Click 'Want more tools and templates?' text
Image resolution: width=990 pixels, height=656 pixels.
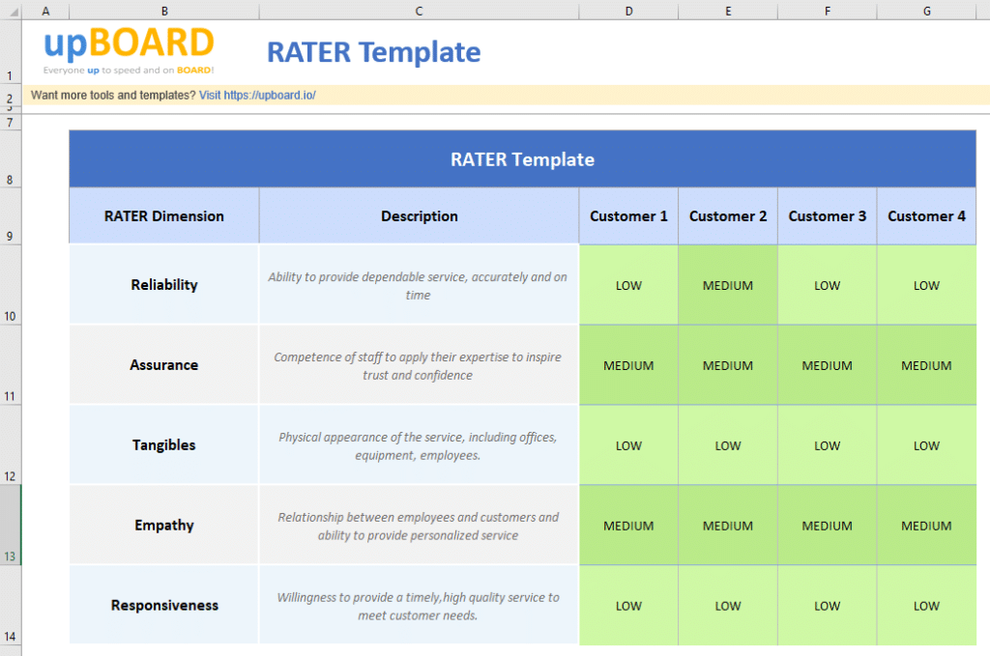pyautogui.click(x=114, y=96)
